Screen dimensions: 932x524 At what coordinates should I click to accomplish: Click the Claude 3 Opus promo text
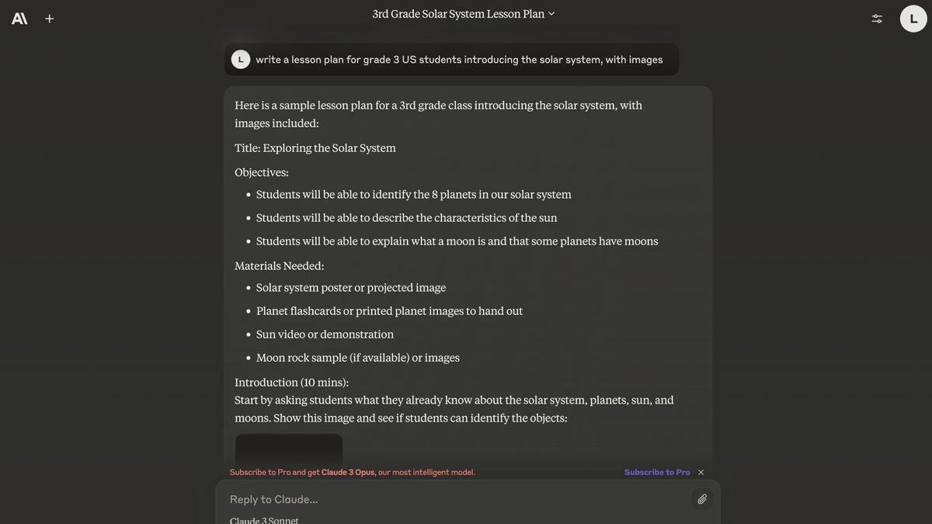(348, 472)
